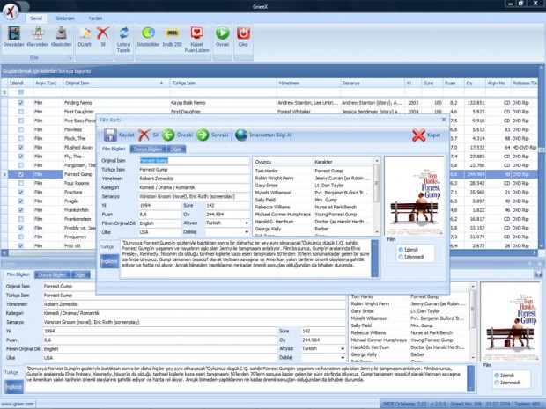546x409 pixels.
Task: Select İzlendi radio in Film Kartı dialog
Action: 401,250
